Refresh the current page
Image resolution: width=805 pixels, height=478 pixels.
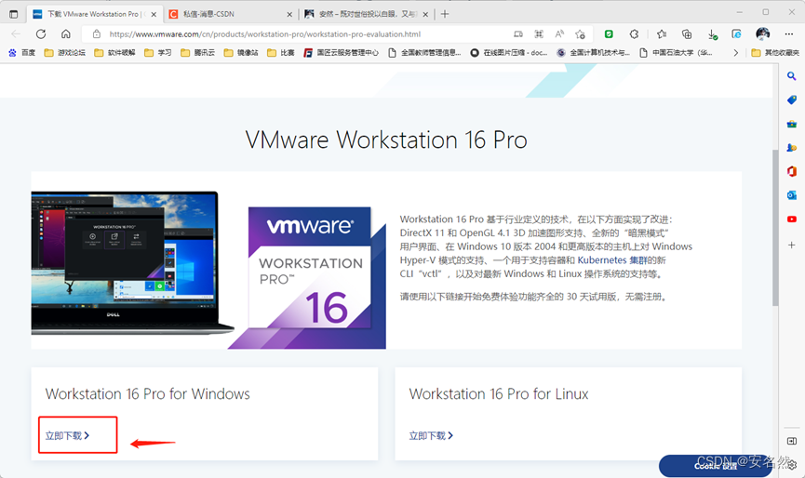point(41,33)
